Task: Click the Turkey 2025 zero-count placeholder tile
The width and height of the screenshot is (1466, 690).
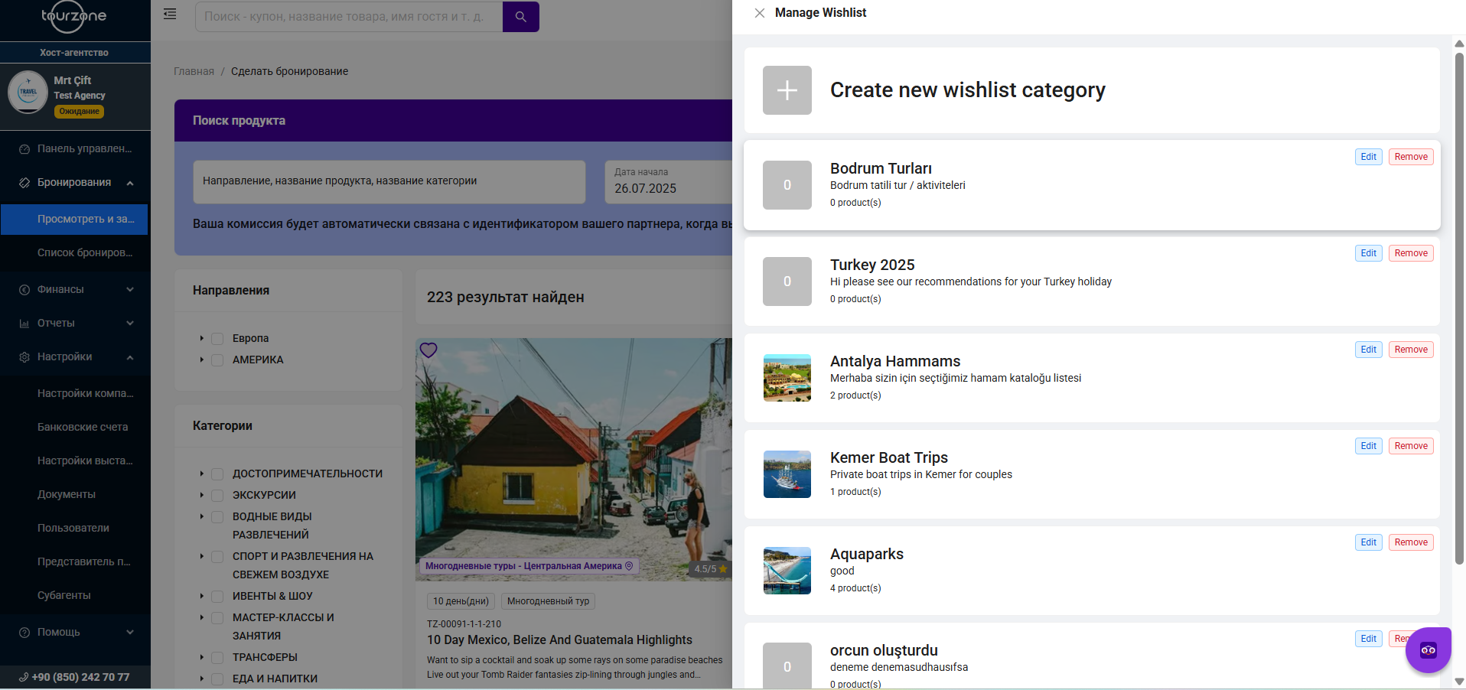Action: [x=787, y=282]
